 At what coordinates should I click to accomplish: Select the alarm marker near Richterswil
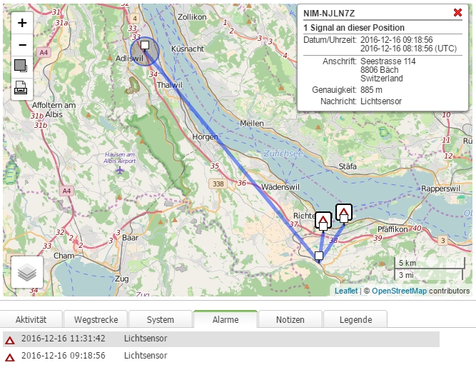323,219
